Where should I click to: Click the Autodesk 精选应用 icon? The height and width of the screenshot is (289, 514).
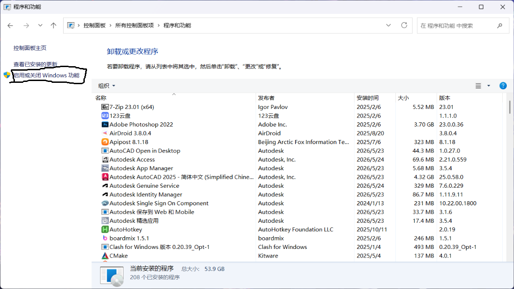pos(105,221)
